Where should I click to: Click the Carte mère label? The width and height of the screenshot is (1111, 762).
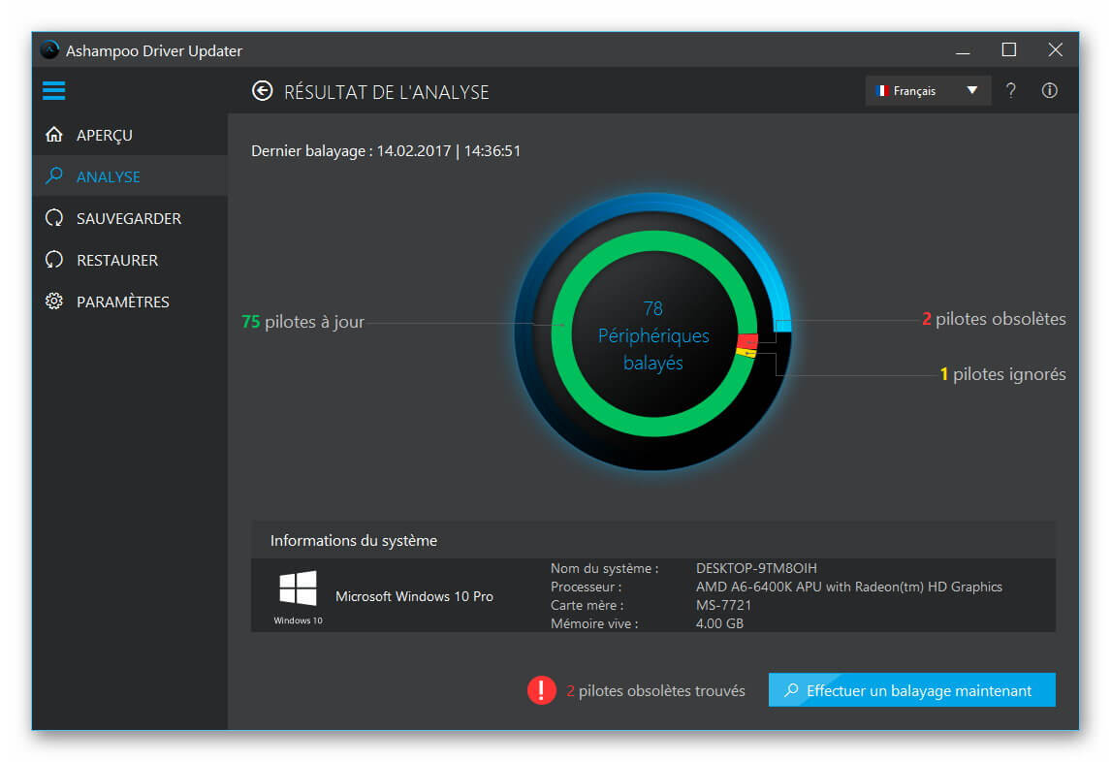[x=587, y=605]
